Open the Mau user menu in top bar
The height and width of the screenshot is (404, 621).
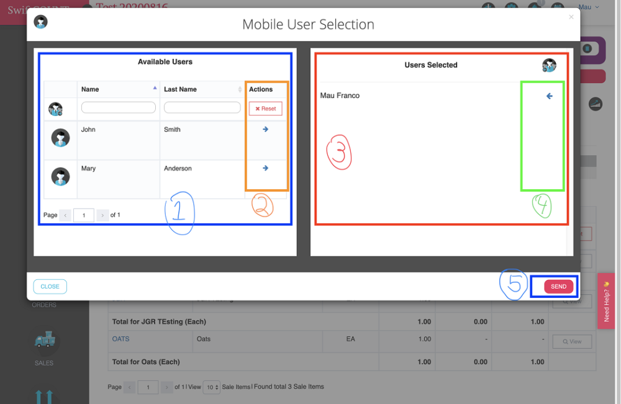(589, 7)
